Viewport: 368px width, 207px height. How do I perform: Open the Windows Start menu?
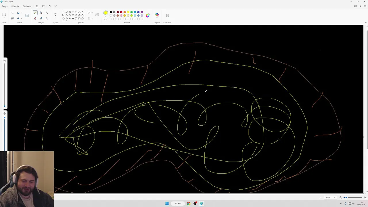point(167,204)
